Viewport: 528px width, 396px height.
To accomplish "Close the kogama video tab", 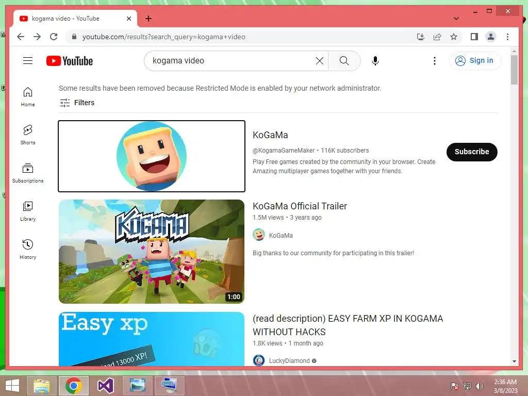I will point(128,19).
